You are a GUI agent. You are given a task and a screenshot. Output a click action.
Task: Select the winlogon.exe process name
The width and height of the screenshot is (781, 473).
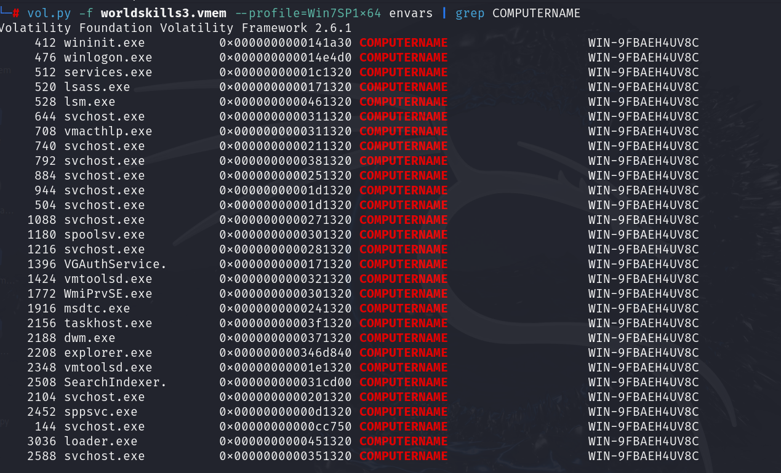[108, 58]
